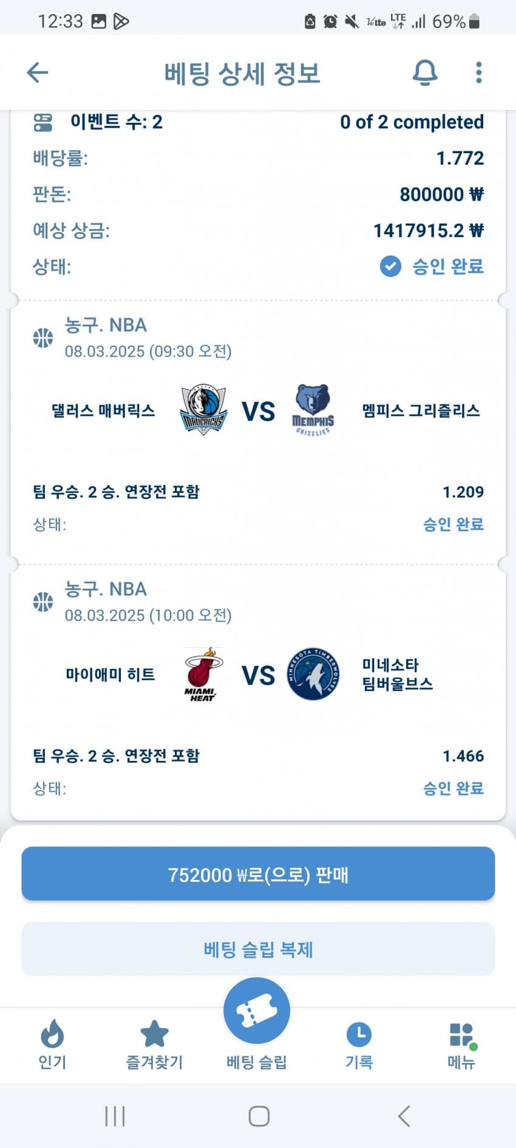Tap Android home navigation button
This screenshot has height=1148, width=516.
click(x=259, y=1116)
